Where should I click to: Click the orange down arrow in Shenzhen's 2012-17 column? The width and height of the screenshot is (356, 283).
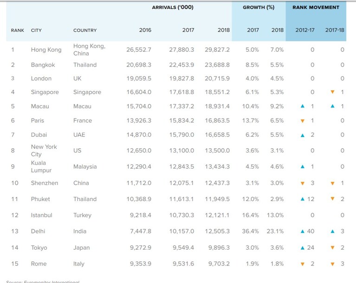coord(303,183)
